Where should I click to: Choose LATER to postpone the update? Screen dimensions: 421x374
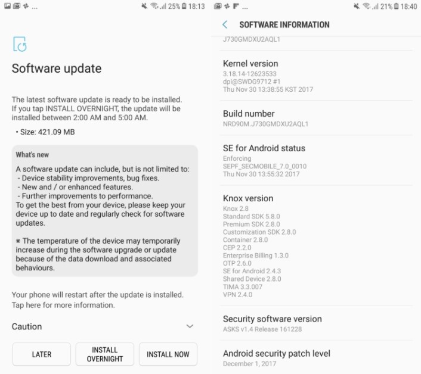point(42,354)
